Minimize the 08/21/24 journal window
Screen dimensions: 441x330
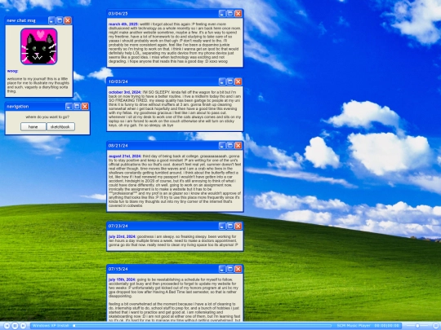222,145
